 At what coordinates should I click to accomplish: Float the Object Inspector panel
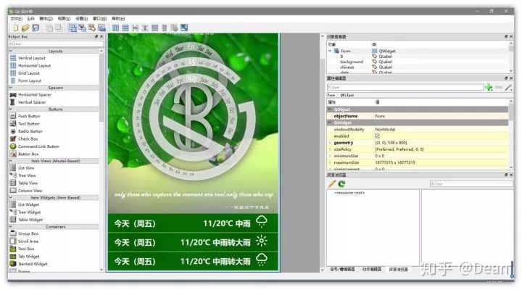click(x=506, y=37)
